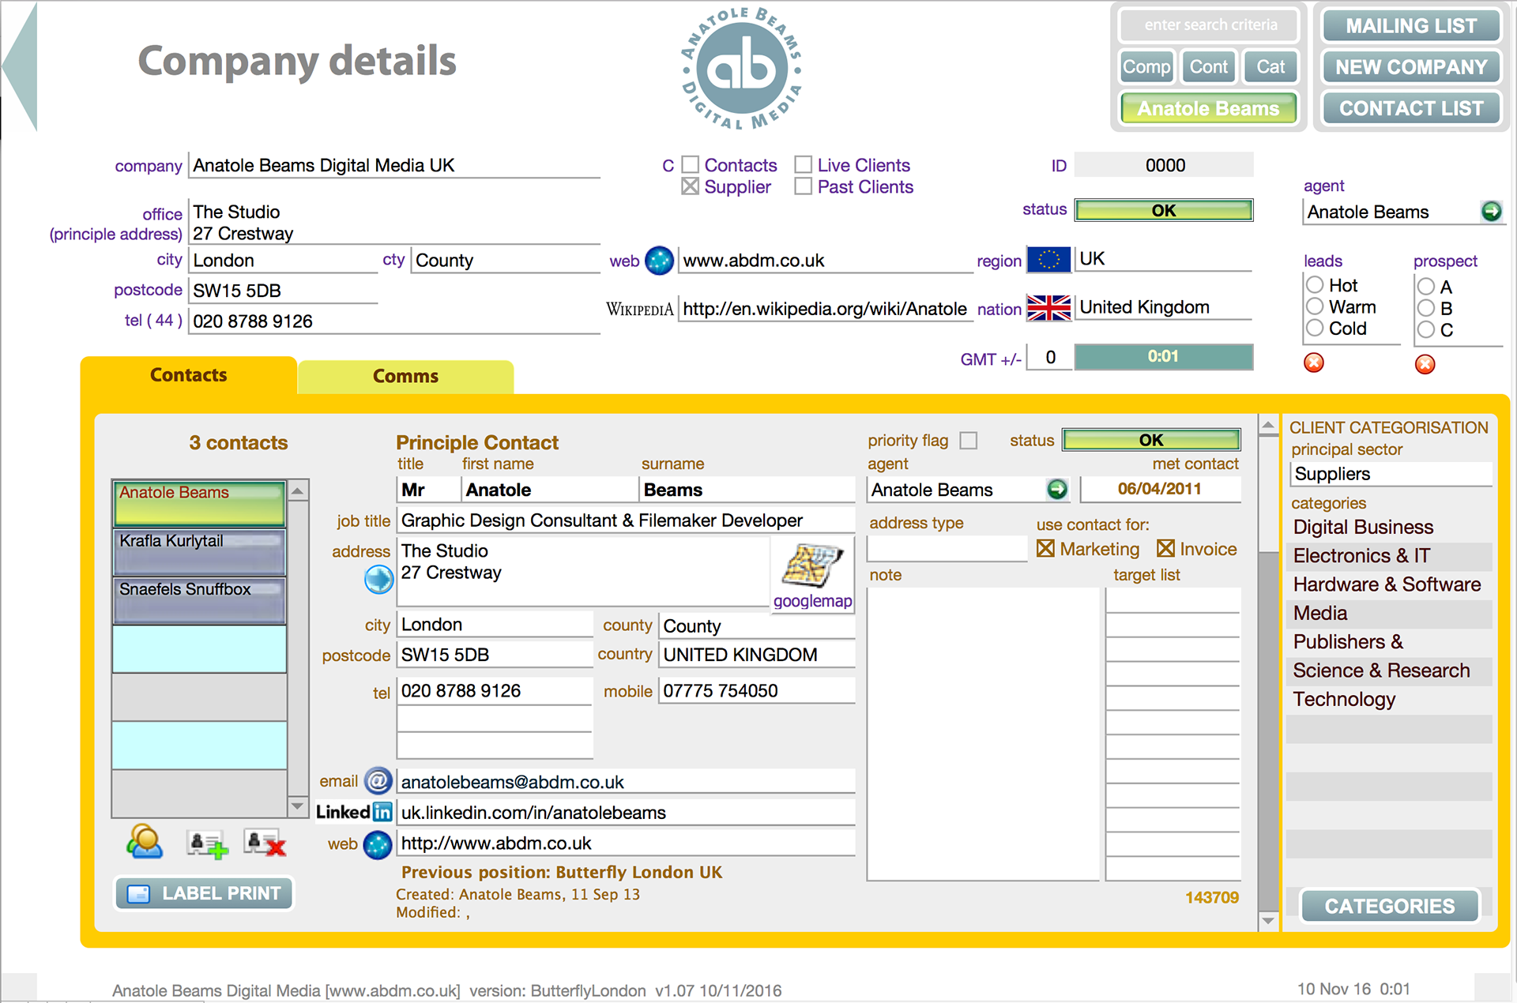Click the green company status OK bar

[x=1163, y=211]
